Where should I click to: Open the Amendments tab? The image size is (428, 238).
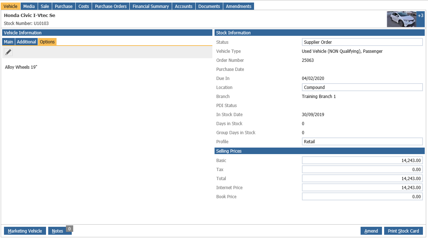point(238,6)
